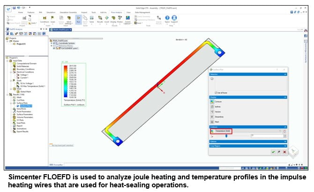314x192 pixels.
Task: Collapse the Display section header
Action: 248,97
